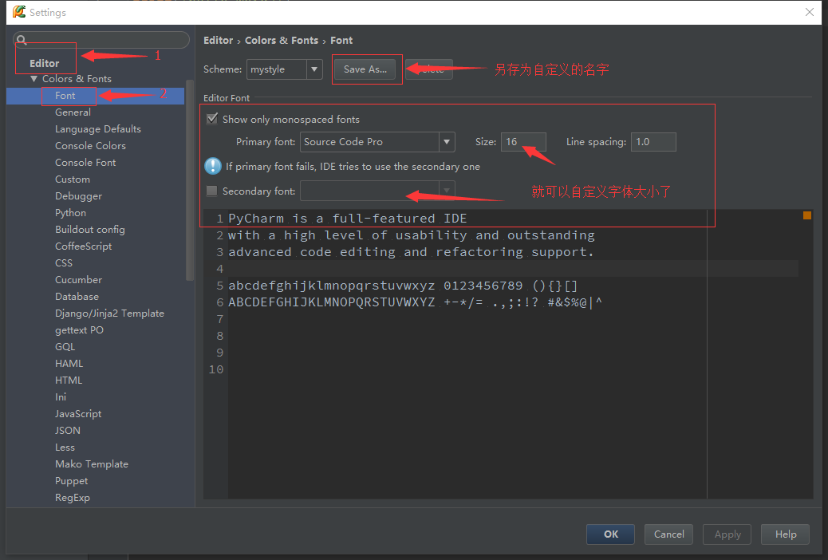Open gettext PO settings
Screen dimensions: 828x560
point(79,330)
